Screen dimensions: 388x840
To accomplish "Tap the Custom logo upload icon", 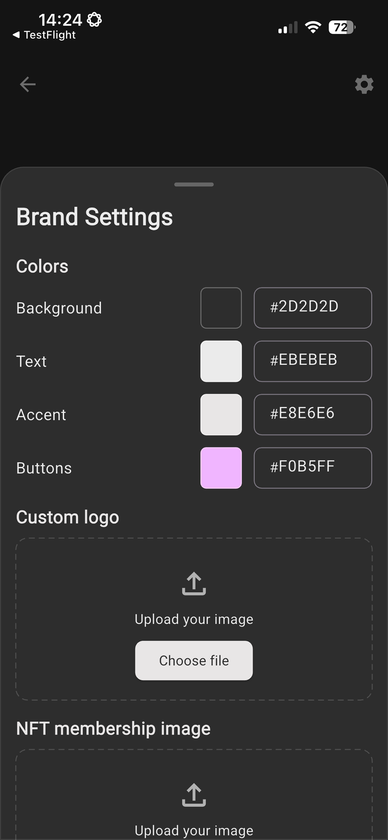I will (x=194, y=583).
